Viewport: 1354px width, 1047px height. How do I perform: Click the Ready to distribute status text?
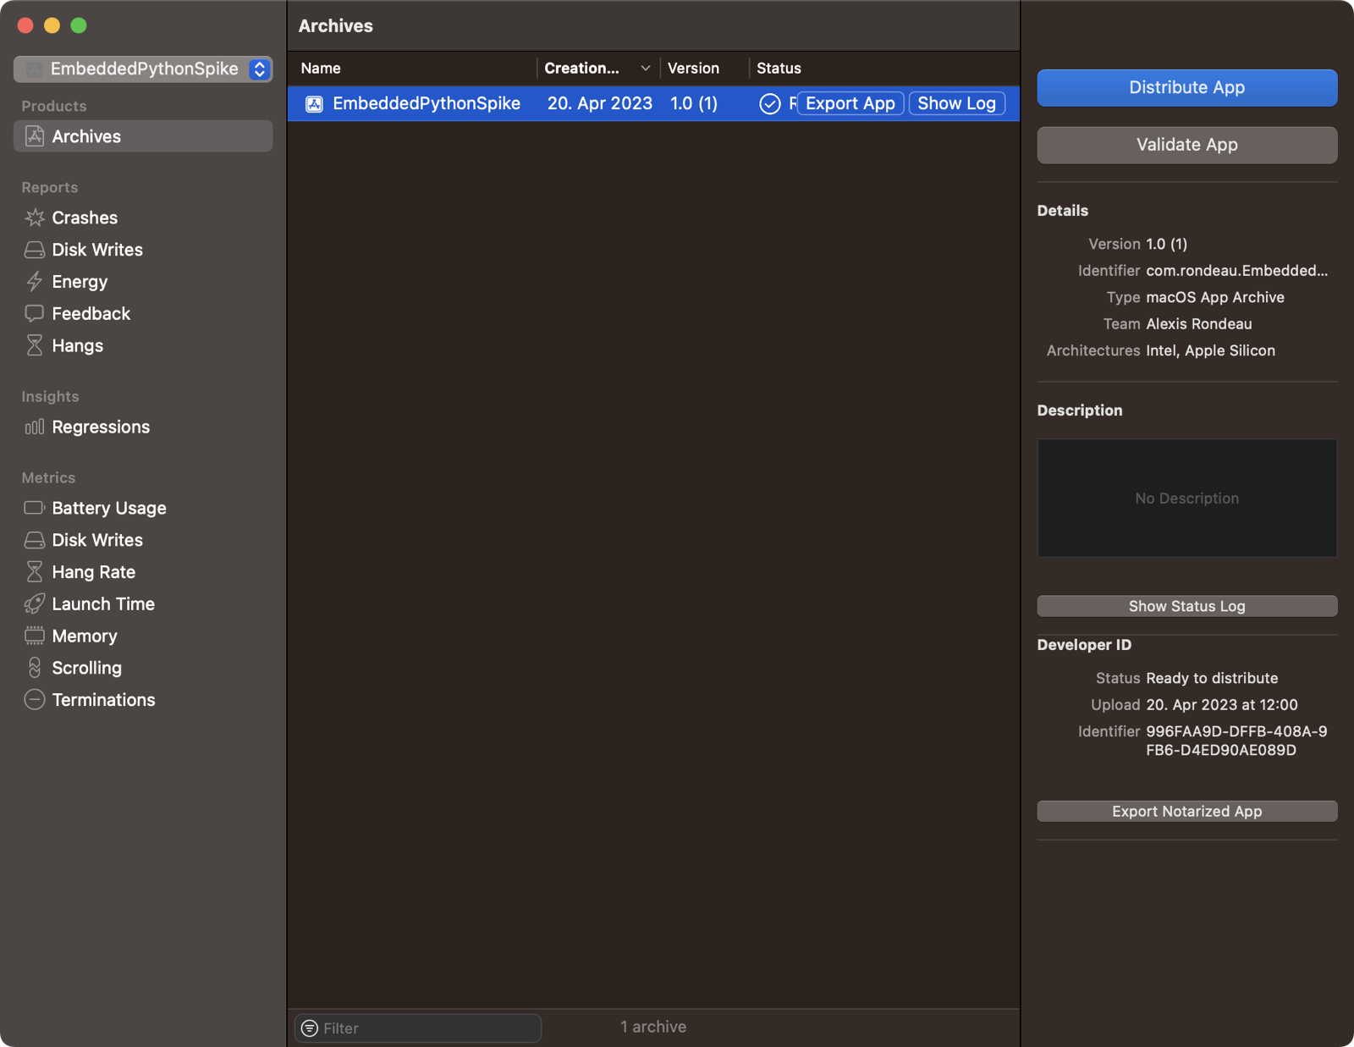(1212, 678)
